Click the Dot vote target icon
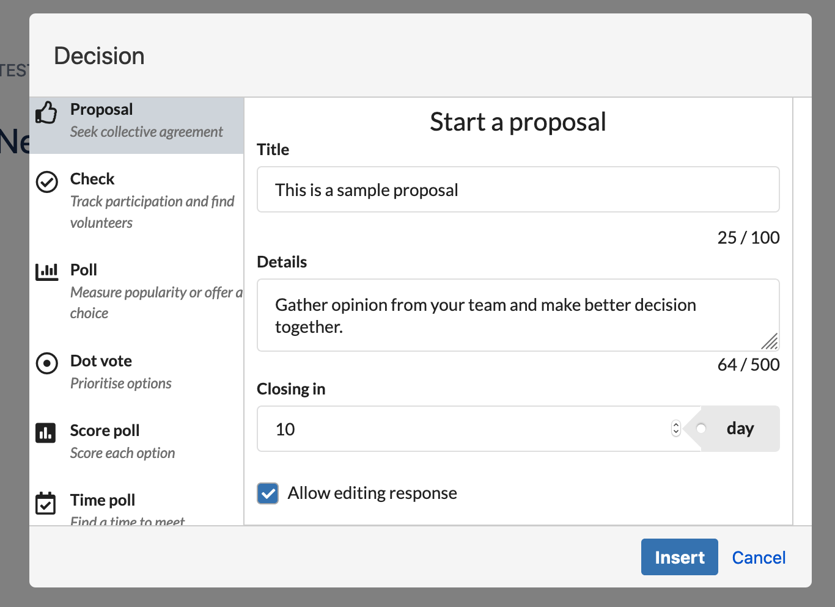835x607 pixels. (x=47, y=363)
